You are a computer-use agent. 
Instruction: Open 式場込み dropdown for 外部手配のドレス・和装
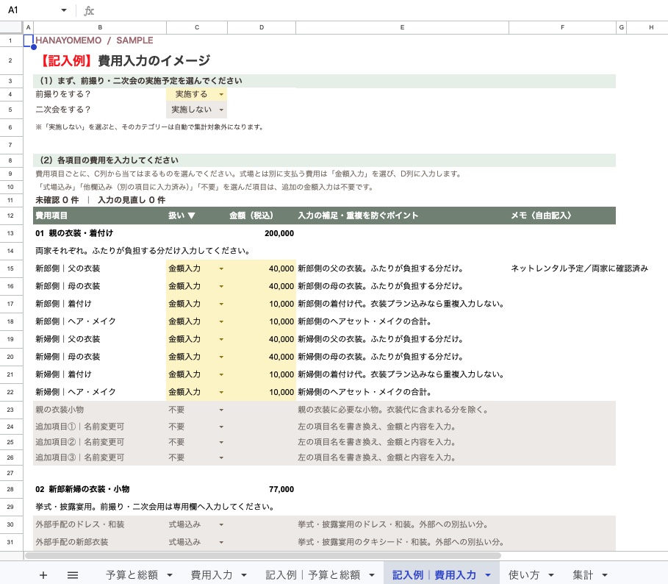pos(221,524)
